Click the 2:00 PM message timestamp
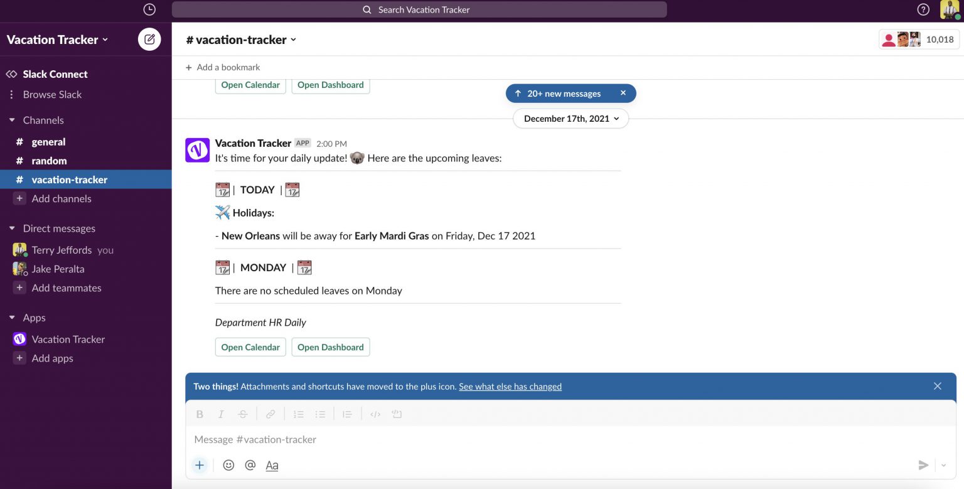Screen dimensions: 964x489 (x=331, y=144)
